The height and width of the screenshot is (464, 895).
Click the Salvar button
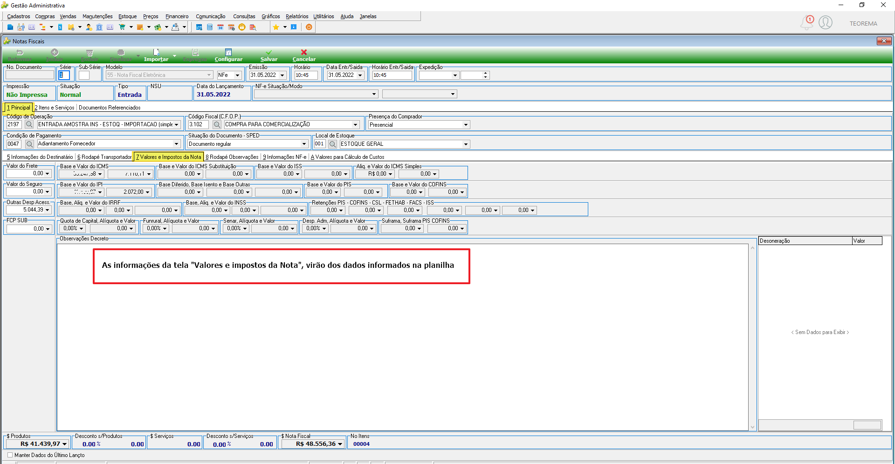click(269, 55)
